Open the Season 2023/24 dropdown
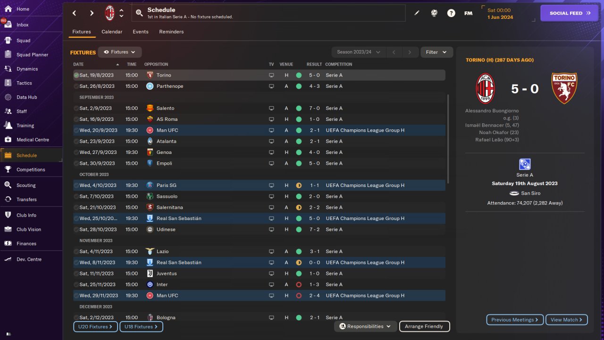This screenshot has width=604, height=340. [359, 52]
